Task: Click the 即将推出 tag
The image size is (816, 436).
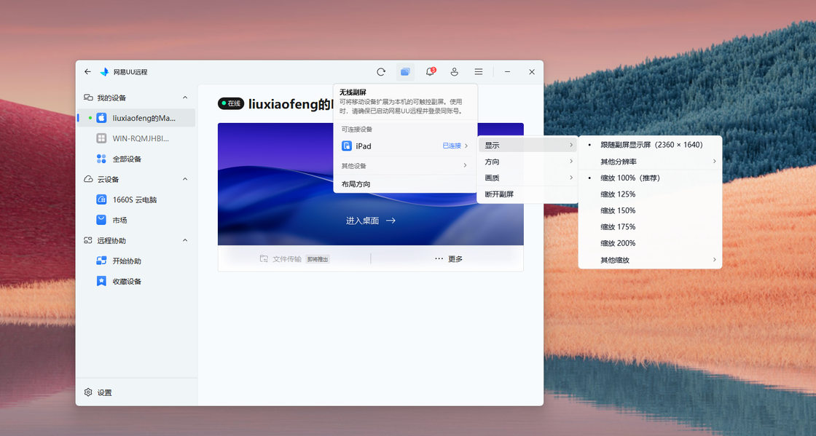Action: [x=318, y=259]
